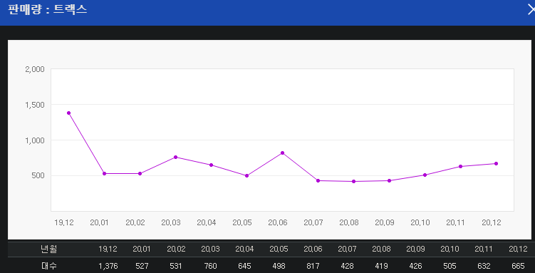
Task: Click the chart x-axis label 20,06
Action: pos(278,222)
